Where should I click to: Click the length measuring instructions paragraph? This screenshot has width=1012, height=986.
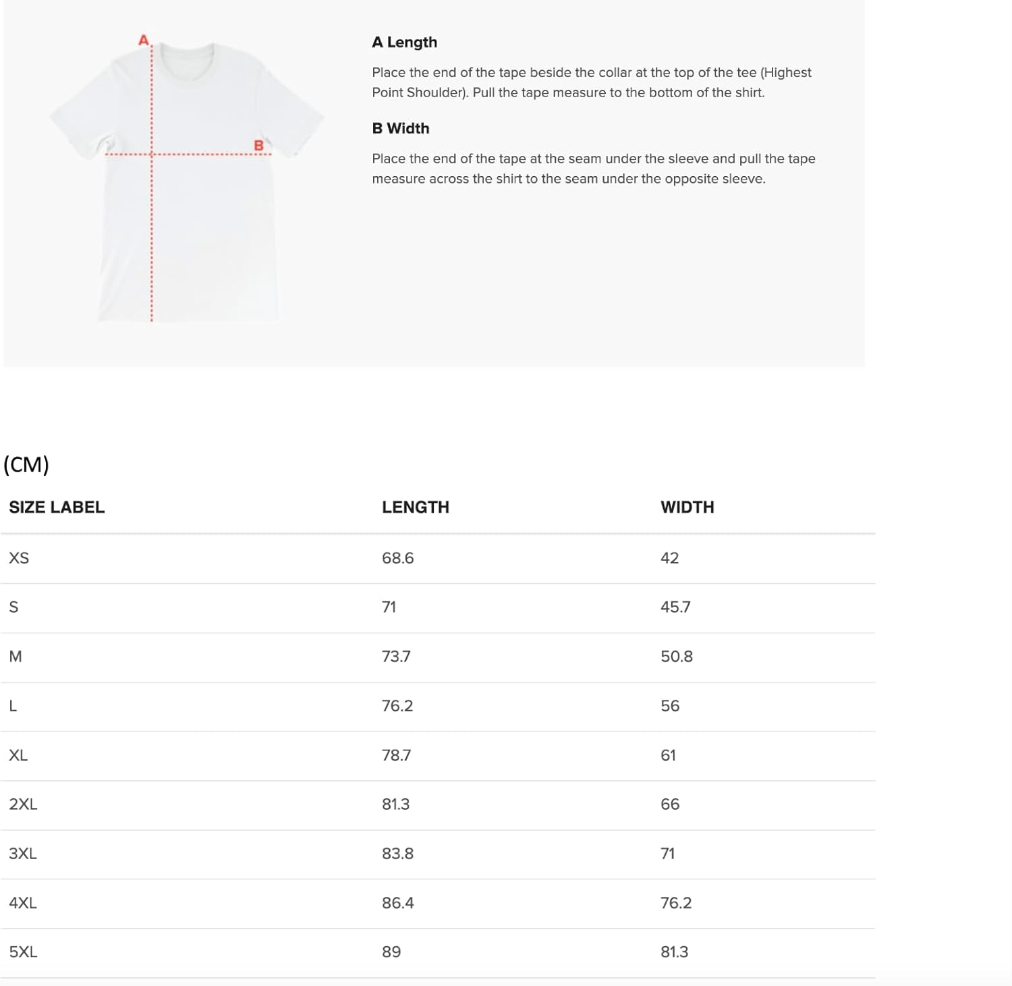[x=591, y=82]
